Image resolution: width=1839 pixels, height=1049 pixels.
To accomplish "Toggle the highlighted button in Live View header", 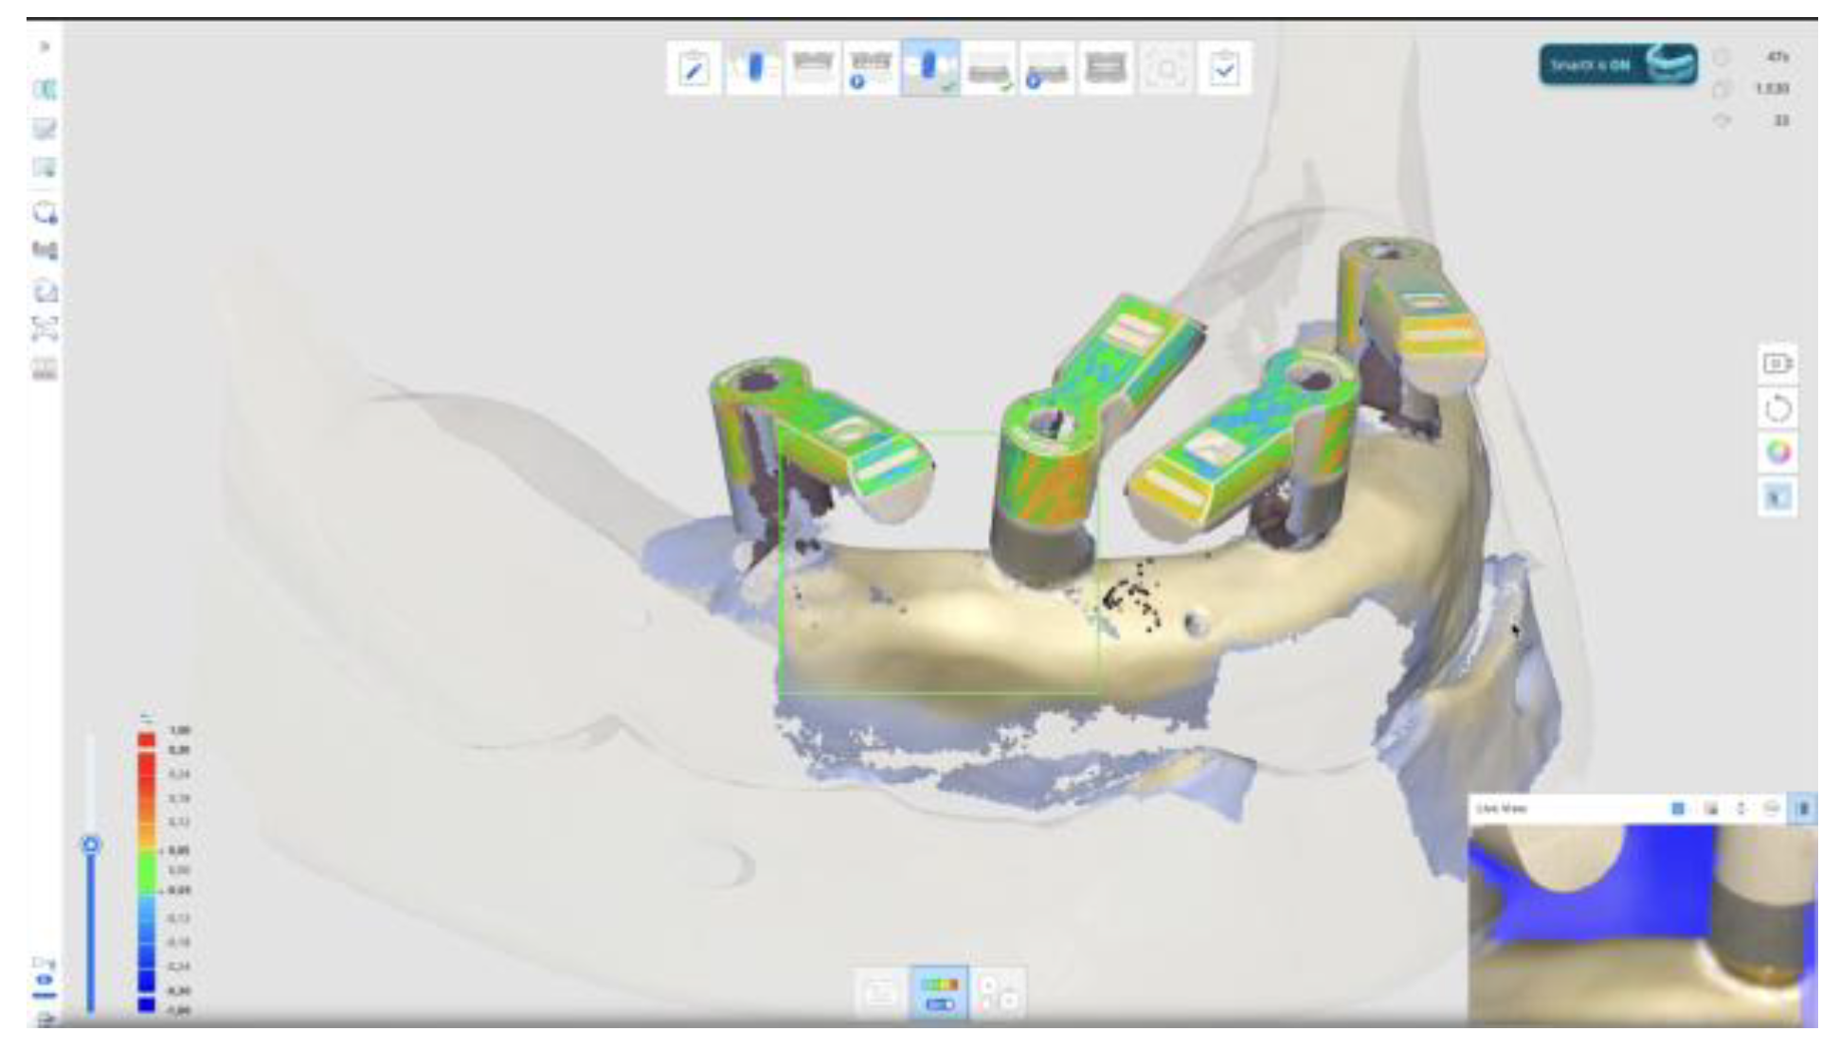I will [x=1803, y=809].
